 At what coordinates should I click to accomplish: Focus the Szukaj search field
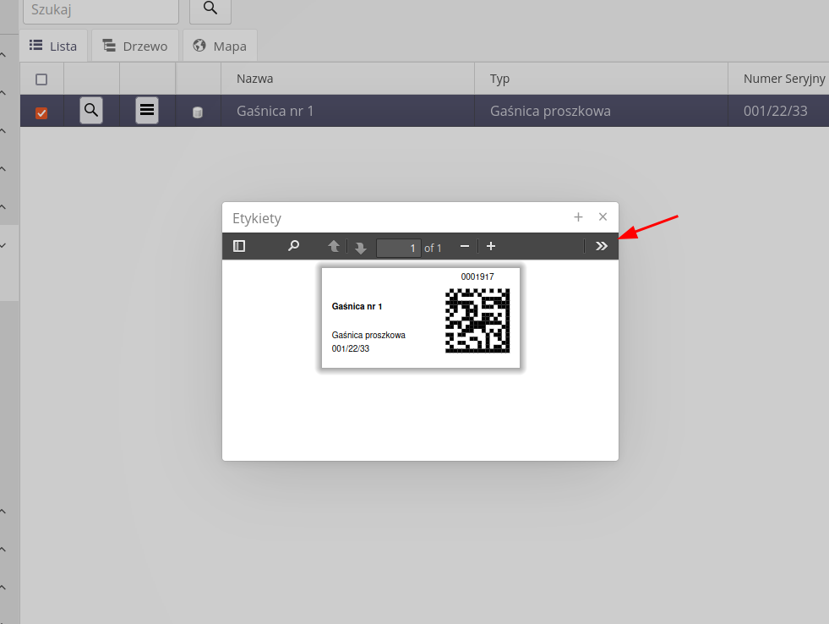point(101,9)
